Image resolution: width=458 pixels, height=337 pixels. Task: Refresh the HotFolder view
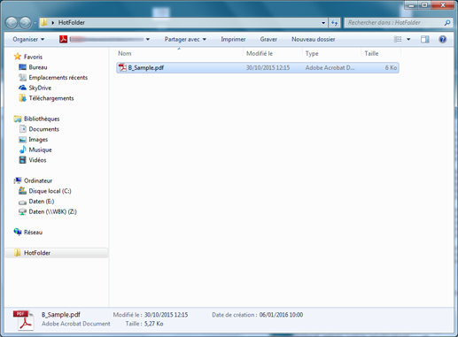click(334, 23)
